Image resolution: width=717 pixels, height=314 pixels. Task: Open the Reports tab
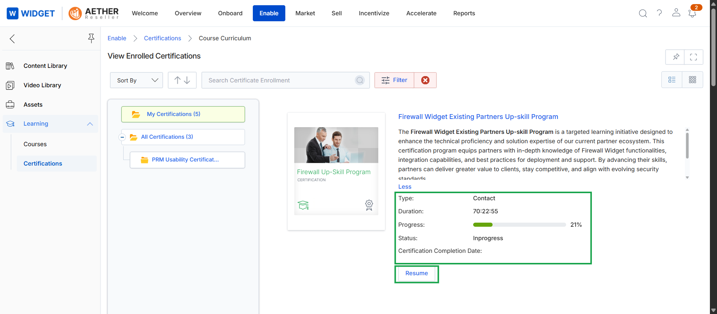(x=464, y=13)
